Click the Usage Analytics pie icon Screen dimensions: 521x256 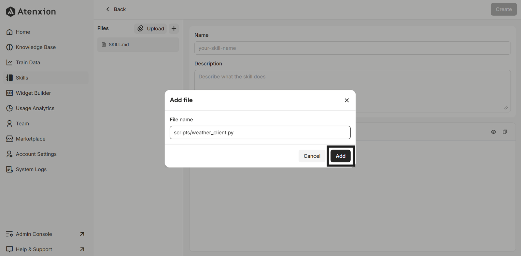click(x=9, y=108)
